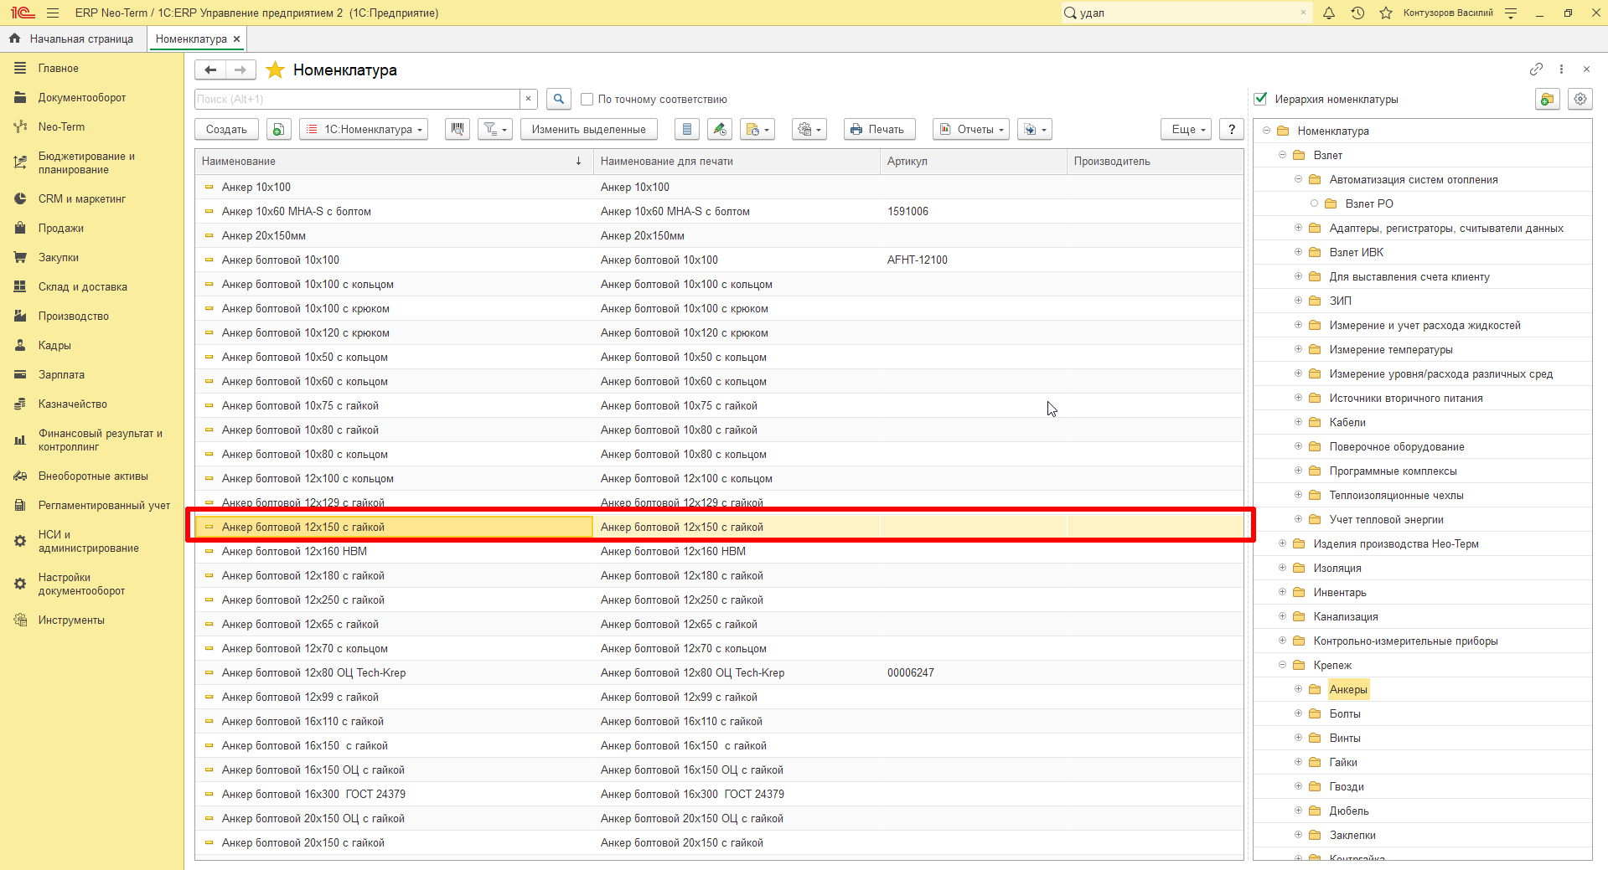Click in the Поиск (Alt+1) field
This screenshot has height=870, width=1608.
pyautogui.click(x=357, y=99)
